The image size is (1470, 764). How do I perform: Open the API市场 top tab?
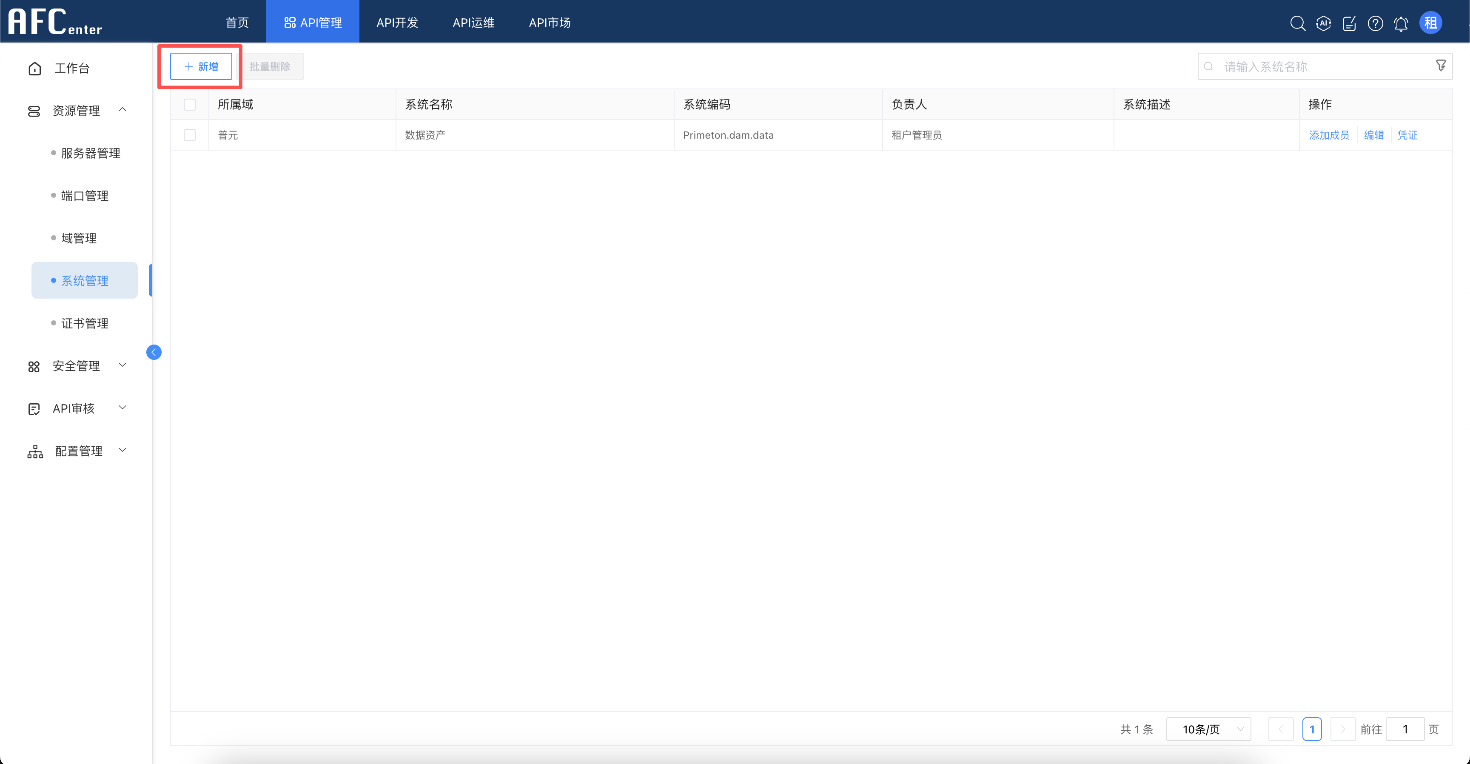click(550, 22)
